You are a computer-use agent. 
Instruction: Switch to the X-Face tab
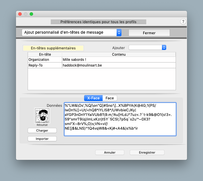tap(93, 98)
